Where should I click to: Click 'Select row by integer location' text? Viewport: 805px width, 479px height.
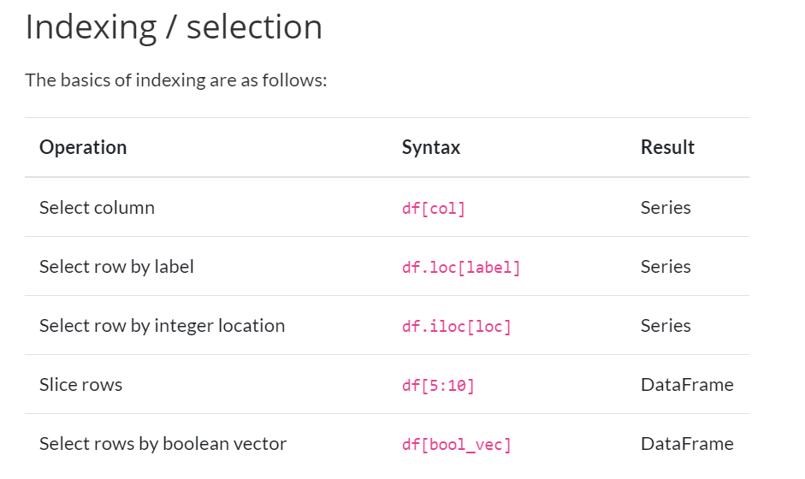[162, 325]
